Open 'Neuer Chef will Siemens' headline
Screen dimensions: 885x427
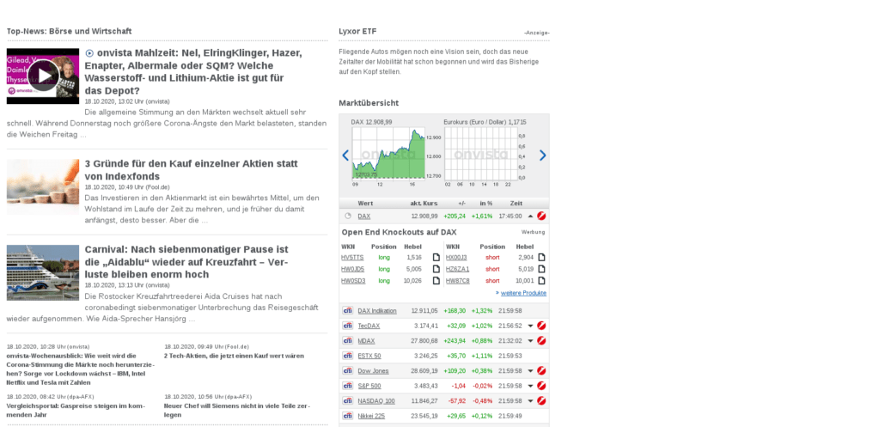[237, 410]
